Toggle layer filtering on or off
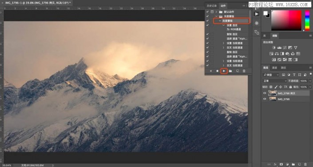The image size is (313, 167). tap(311, 74)
